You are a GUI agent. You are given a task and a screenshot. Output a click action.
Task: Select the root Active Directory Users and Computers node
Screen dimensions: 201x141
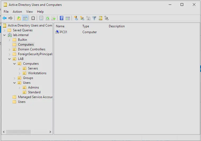tap(30, 25)
